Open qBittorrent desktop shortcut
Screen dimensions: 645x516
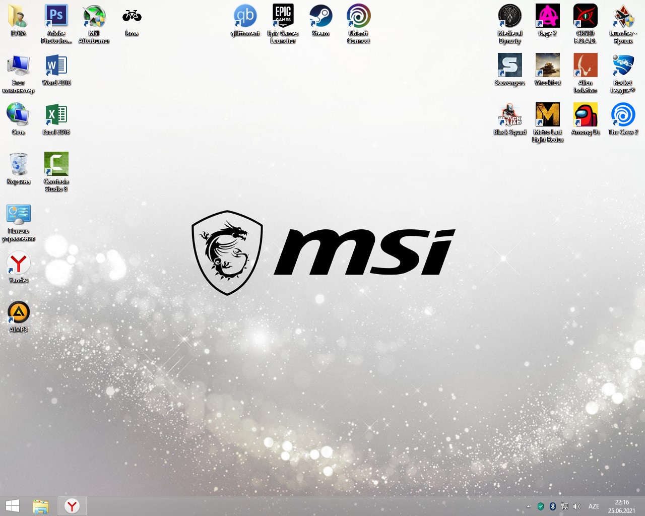pos(245,21)
